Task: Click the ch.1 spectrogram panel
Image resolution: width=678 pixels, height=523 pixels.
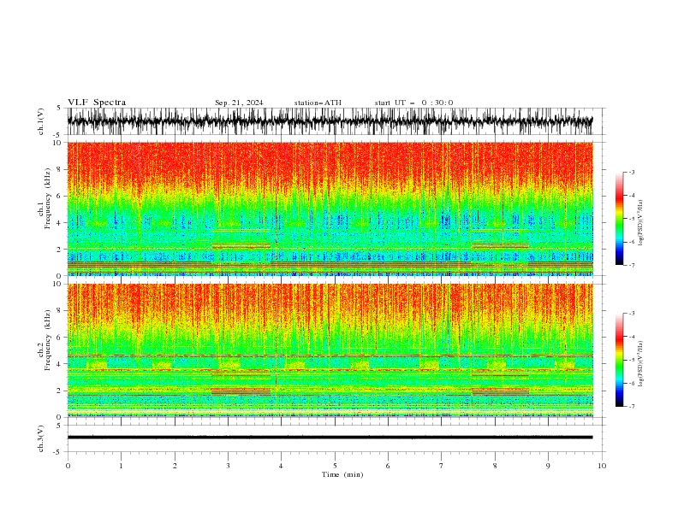Action: coord(330,209)
